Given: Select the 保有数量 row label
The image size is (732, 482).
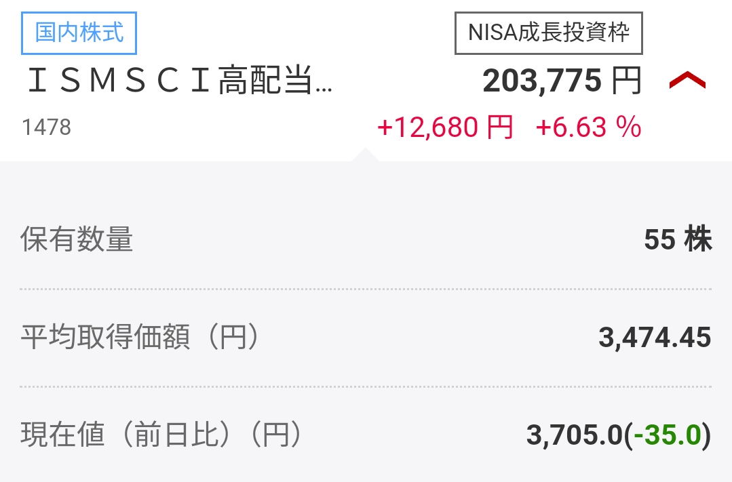Looking at the screenshot, I should (x=77, y=240).
